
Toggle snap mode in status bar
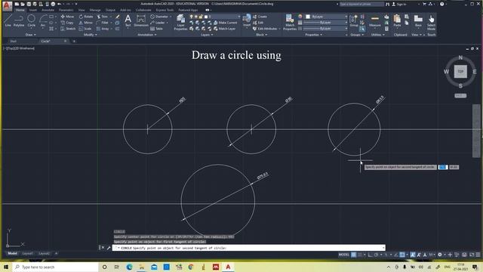(359, 255)
